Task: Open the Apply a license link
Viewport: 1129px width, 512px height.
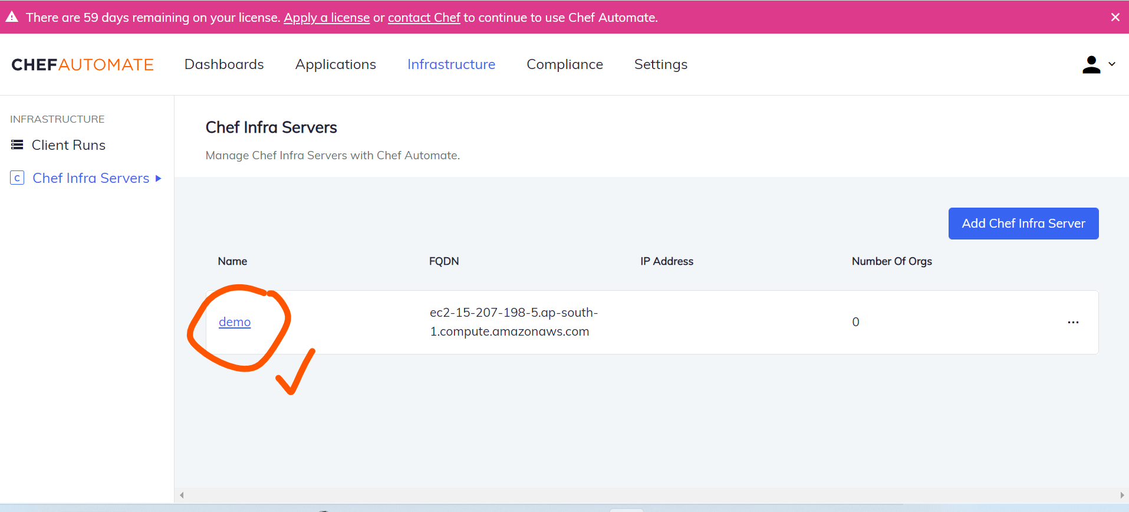Action: [327, 18]
